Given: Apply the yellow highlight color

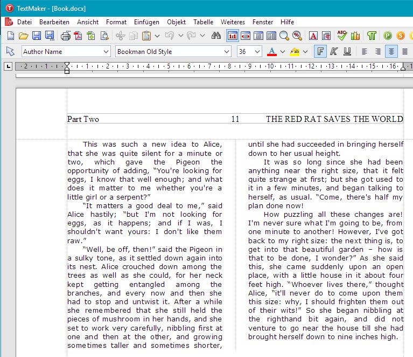Looking at the screenshot, I should click(295, 51).
